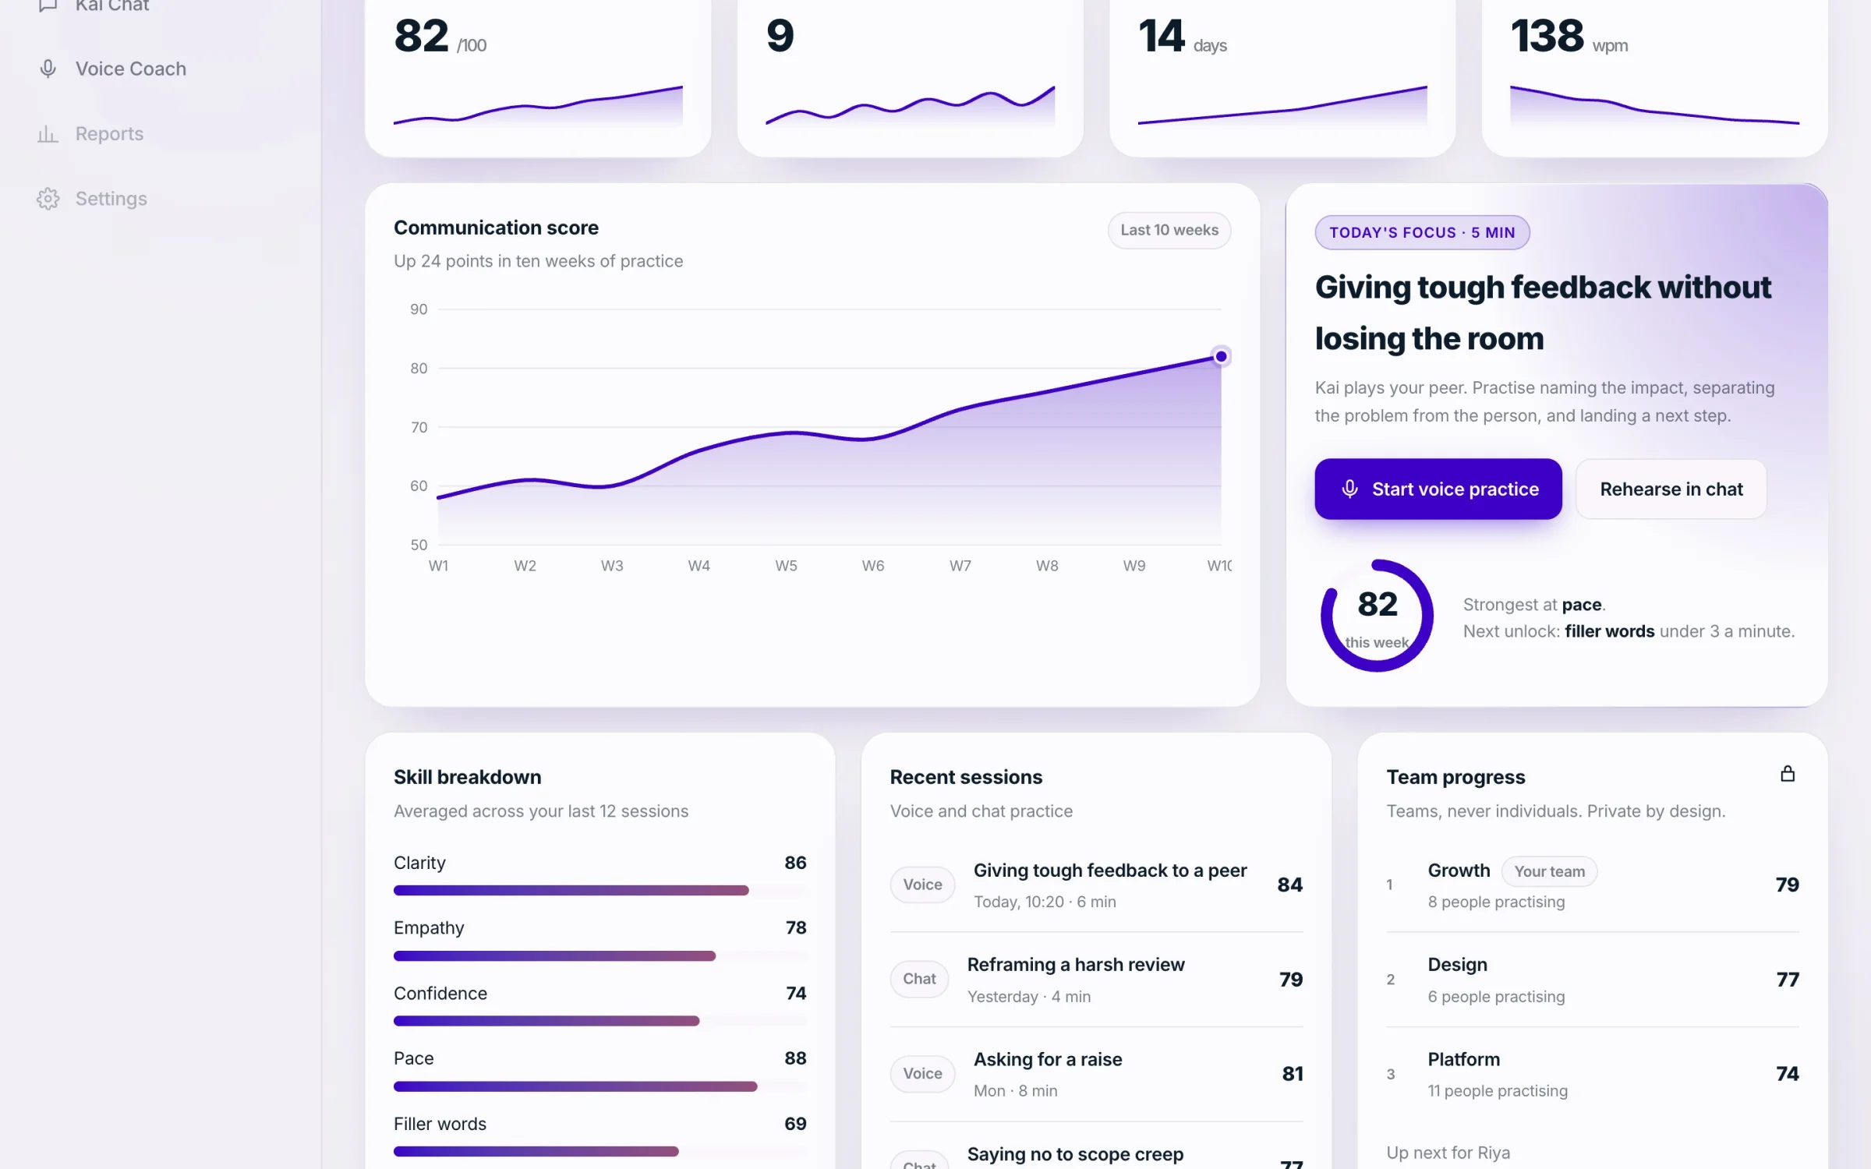Click the Team progress heading

coord(1455,777)
